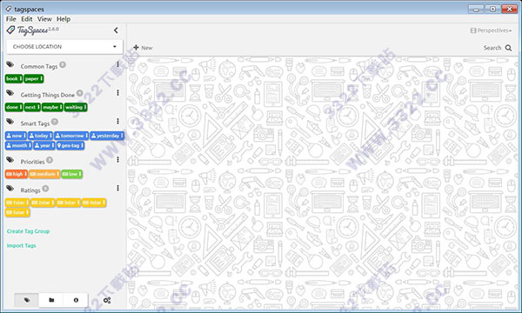This screenshot has width=522, height=313.
Task: Click the tag icon beside Ratings
Action: pos(10,189)
